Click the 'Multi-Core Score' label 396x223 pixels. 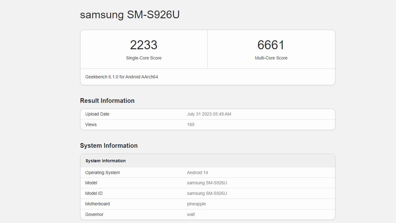[x=271, y=58]
